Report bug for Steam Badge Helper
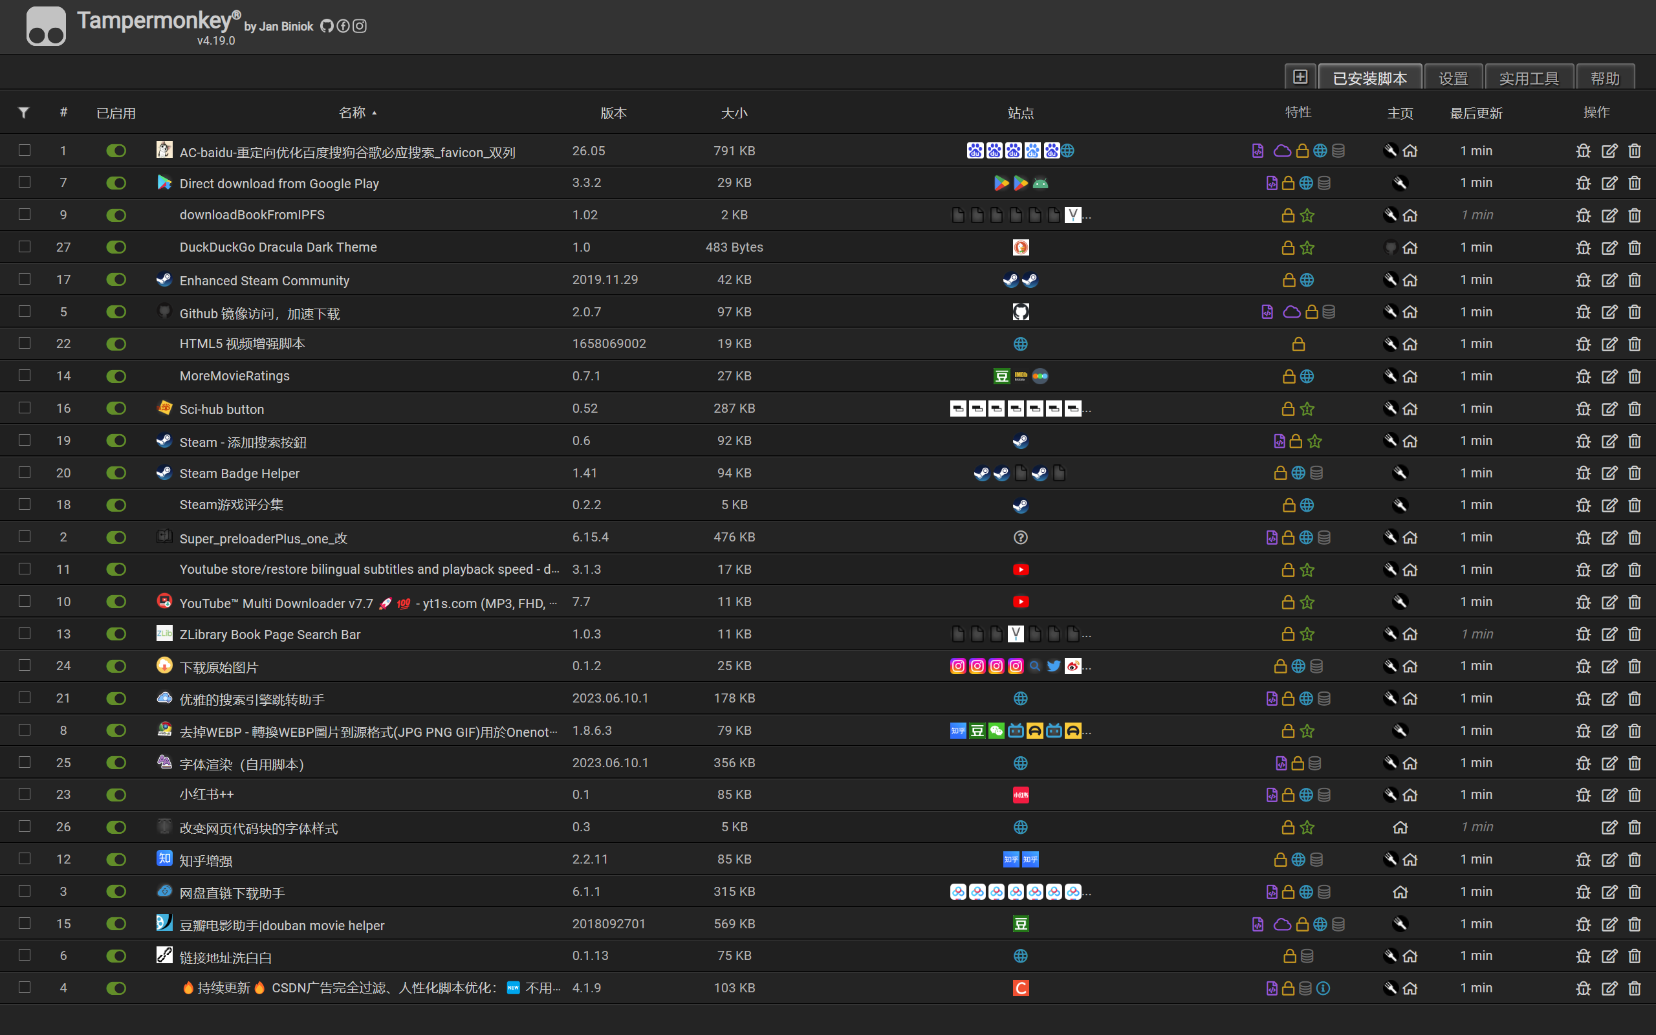 (x=1583, y=473)
